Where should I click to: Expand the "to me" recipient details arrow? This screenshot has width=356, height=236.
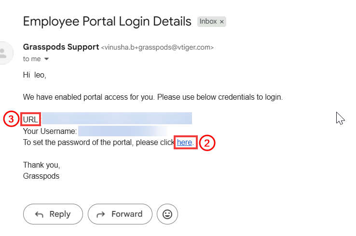46,59
